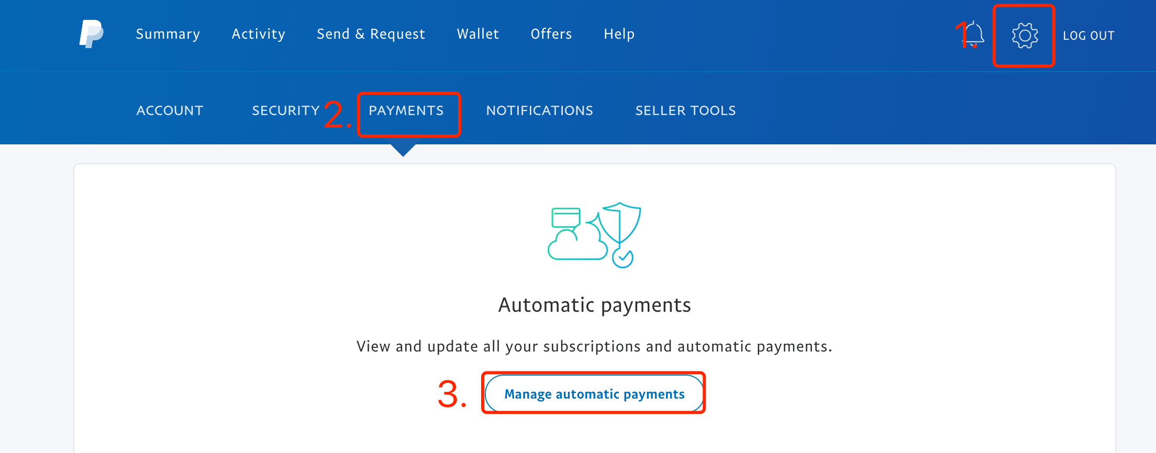The width and height of the screenshot is (1156, 453).
Task: Go to the Summary page
Action: (x=168, y=34)
